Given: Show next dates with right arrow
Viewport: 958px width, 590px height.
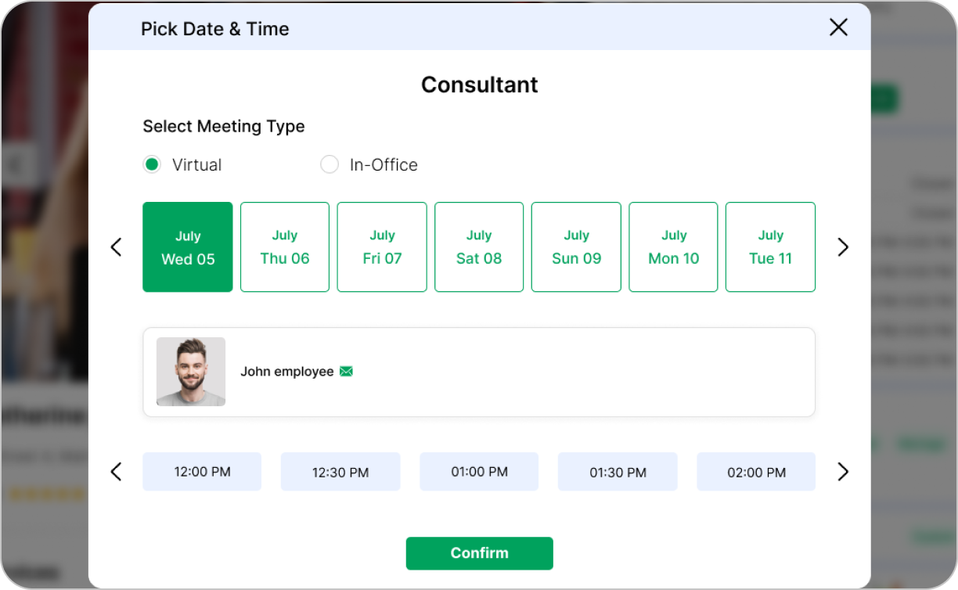Looking at the screenshot, I should 843,247.
